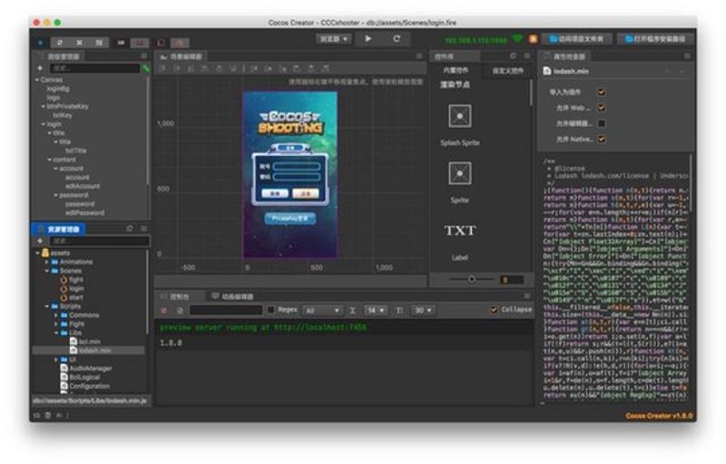Add a Splash Sprite node from the library
The image size is (726, 464).
(x=460, y=115)
